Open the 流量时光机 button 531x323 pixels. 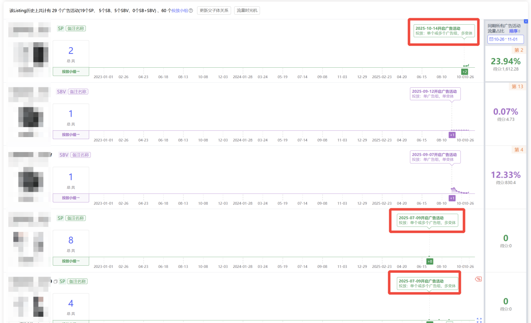(x=247, y=10)
